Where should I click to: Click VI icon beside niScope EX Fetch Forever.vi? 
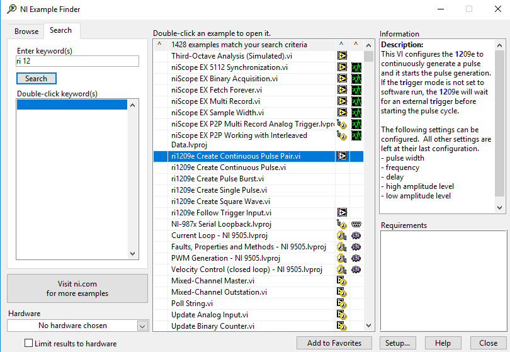[342, 90]
